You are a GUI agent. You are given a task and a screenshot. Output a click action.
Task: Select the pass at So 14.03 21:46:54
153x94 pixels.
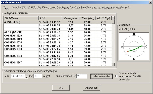[x=58, y=25]
